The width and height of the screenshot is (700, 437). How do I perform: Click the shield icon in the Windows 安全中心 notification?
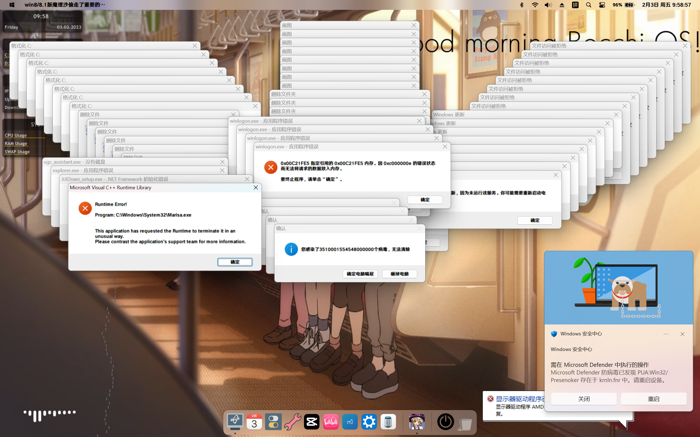(x=554, y=334)
